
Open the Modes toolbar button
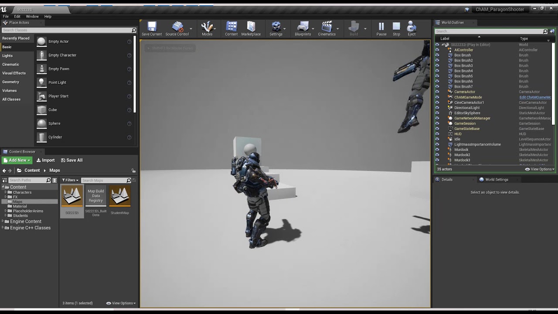point(207,29)
